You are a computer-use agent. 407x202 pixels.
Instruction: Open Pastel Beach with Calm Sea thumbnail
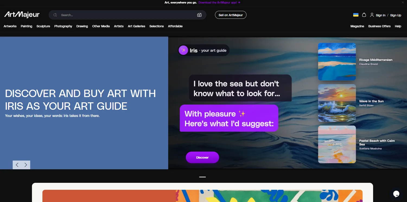pyautogui.click(x=337, y=144)
